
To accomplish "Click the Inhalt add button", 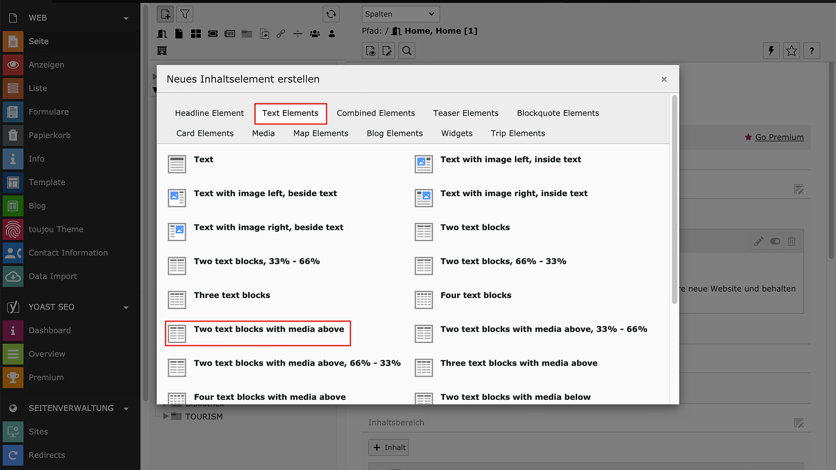I will click(x=388, y=447).
